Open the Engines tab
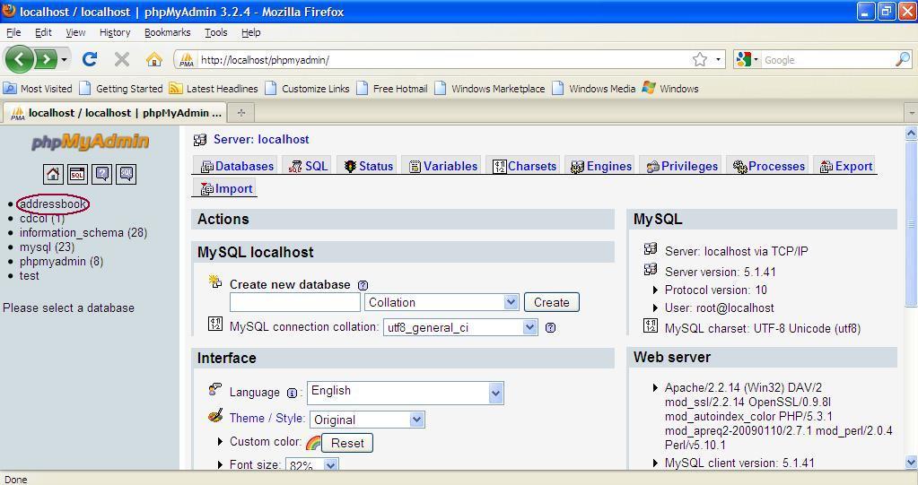The width and height of the screenshot is (918, 485). point(601,166)
